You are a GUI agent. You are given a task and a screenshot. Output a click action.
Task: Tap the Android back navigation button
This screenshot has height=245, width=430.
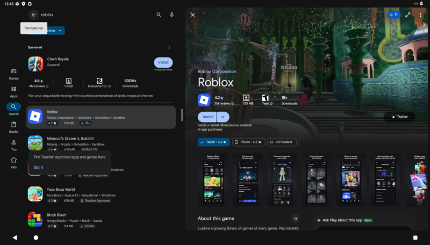click(15, 237)
